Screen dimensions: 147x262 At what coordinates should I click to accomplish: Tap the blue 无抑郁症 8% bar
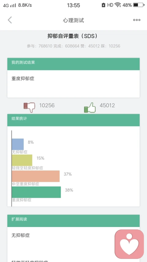coord(18,144)
